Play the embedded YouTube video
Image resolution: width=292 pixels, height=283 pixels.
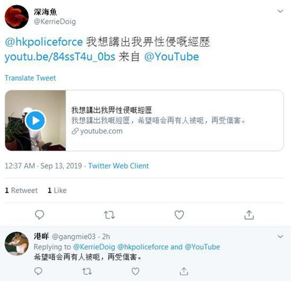click(36, 121)
